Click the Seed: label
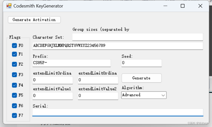212x127 pixels. pyautogui.click(x=127, y=56)
